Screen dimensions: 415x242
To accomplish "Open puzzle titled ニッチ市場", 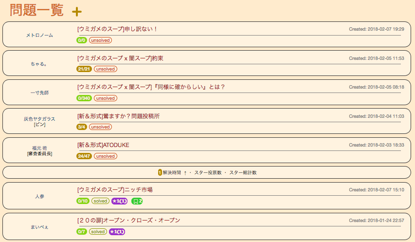I will pyautogui.click(x=115, y=189).
